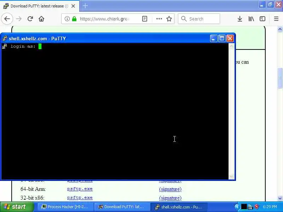Click the Firefox page scrollbar down arrow

[x=280, y=199]
